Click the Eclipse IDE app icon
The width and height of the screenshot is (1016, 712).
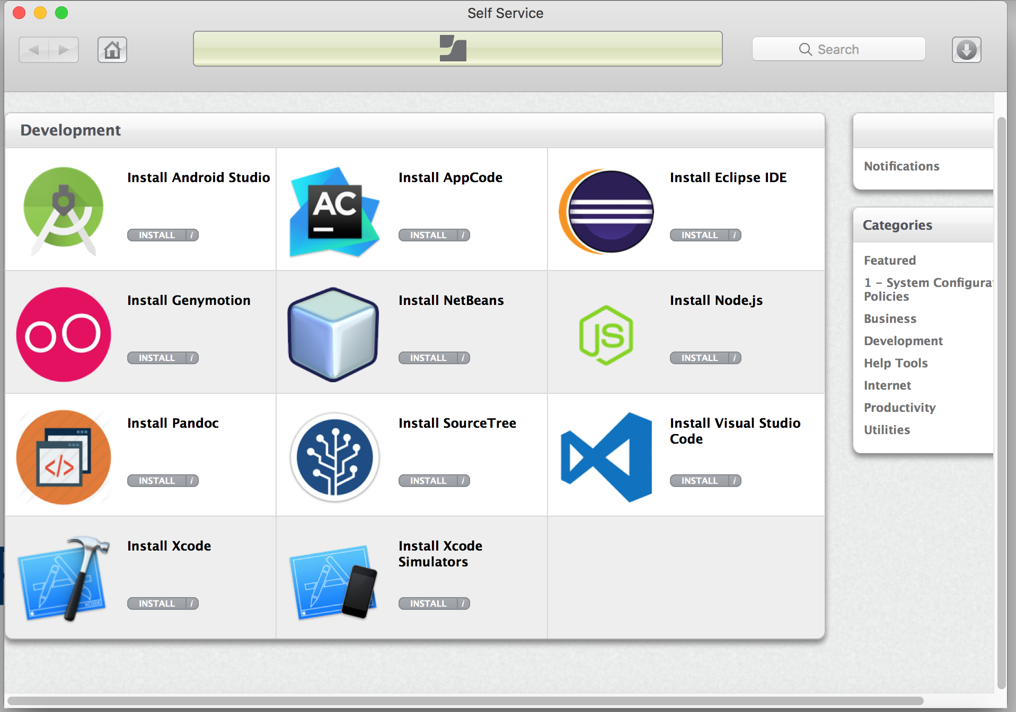[x=606, y=211]
